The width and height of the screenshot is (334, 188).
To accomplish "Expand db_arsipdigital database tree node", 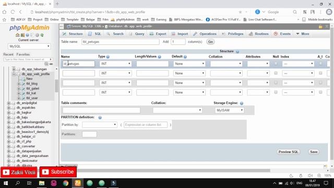I will coord(9,103).
